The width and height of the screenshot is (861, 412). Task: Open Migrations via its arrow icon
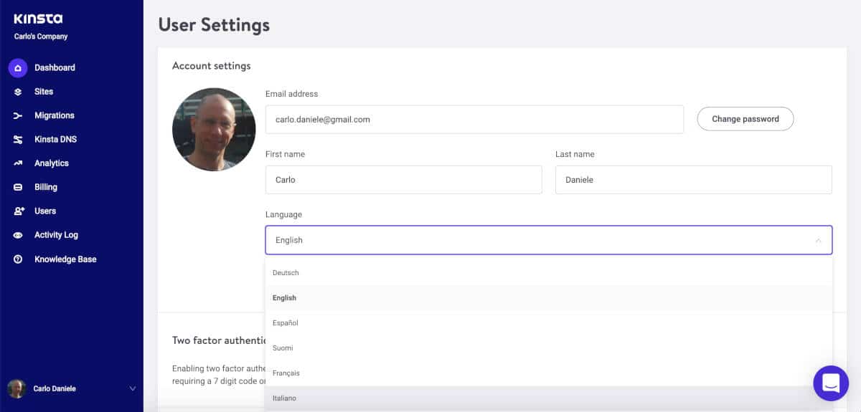[18, 115]
